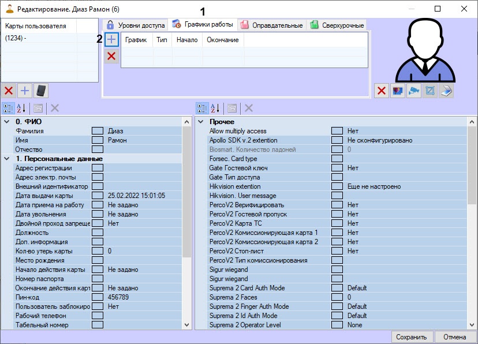Sort left property grid alphabetically
This screenshot has height=344, width=478.
(22, 108)
